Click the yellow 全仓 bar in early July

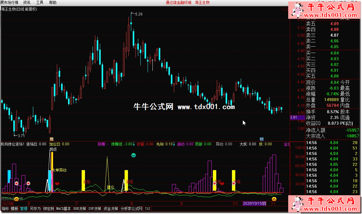point(83,180)
